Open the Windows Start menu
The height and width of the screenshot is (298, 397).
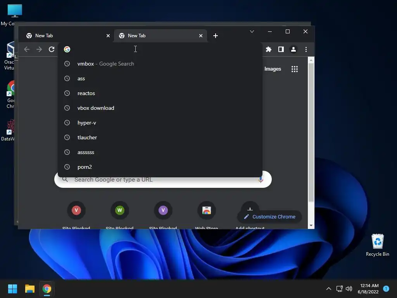tap(12, 289)
